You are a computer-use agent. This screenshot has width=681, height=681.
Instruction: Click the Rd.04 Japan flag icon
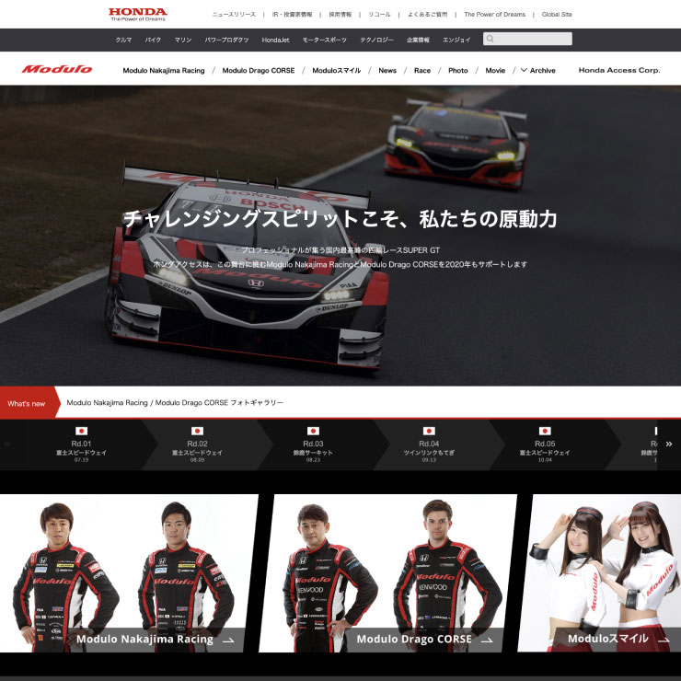429,431
